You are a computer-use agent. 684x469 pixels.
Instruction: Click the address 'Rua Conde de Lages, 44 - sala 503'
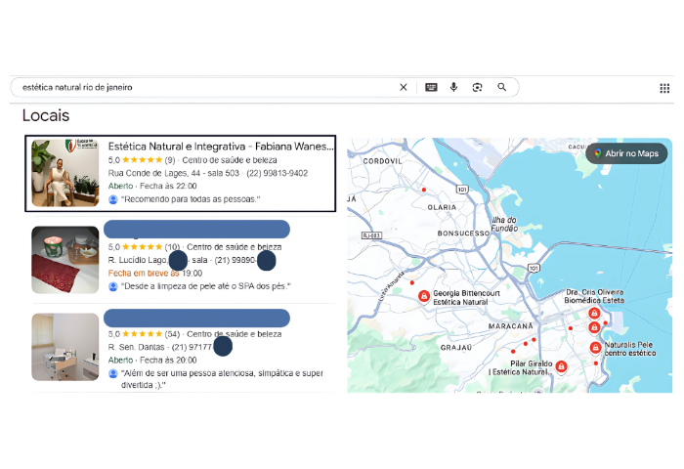coord(174,173)
